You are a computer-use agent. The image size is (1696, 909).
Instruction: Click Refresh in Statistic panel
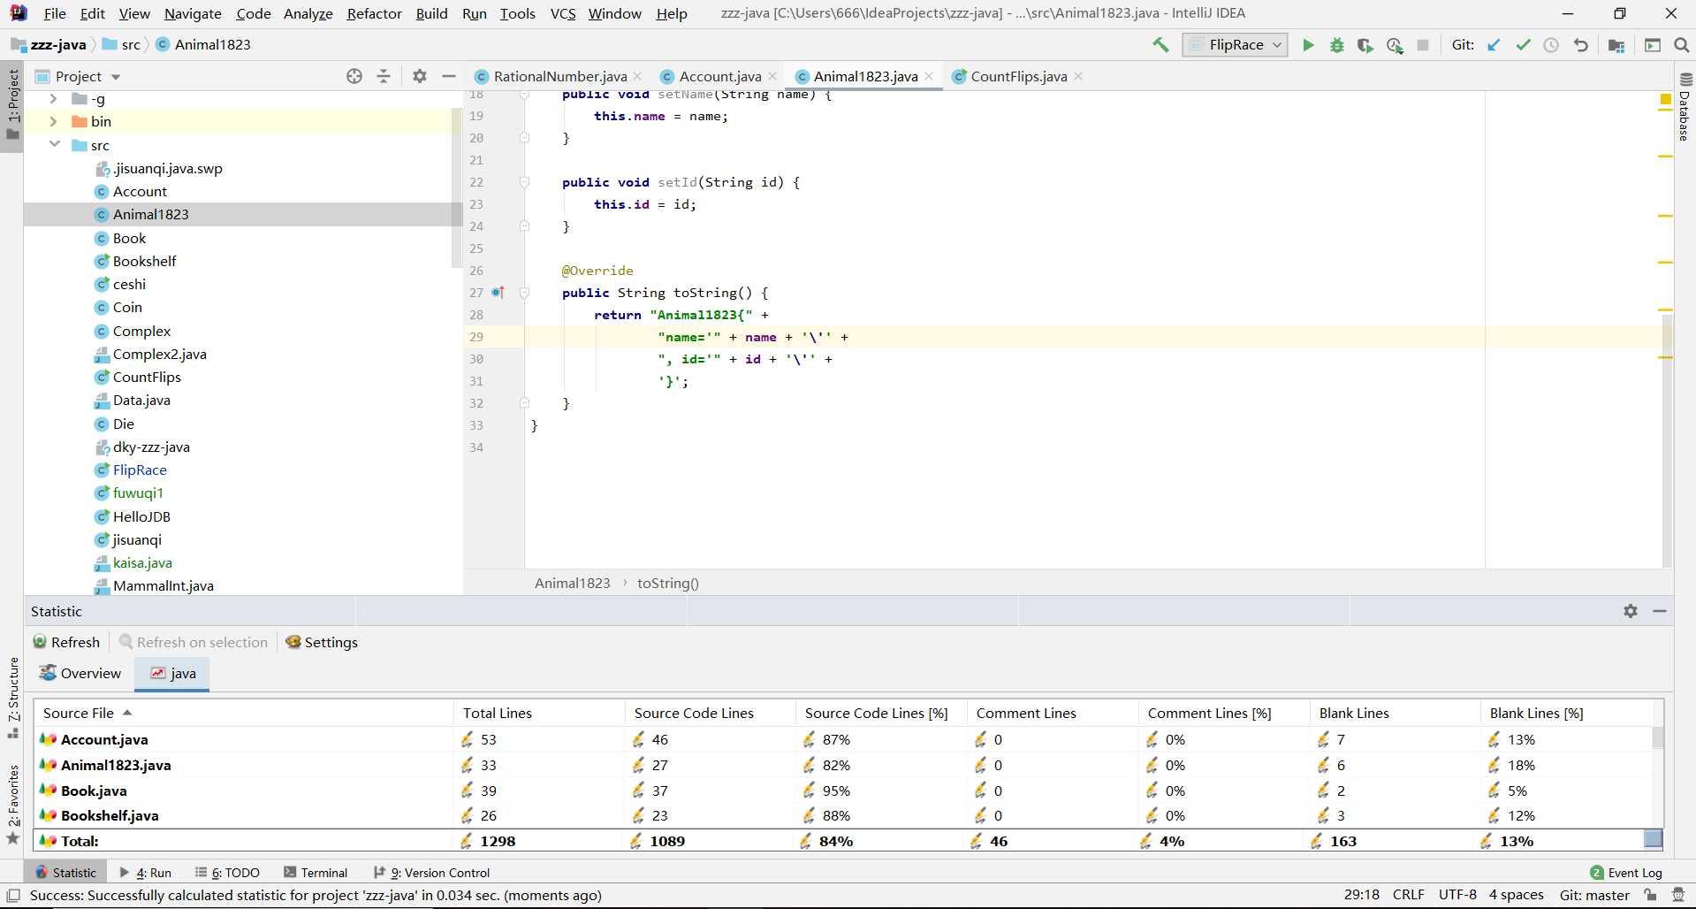[x=66, y=642]
